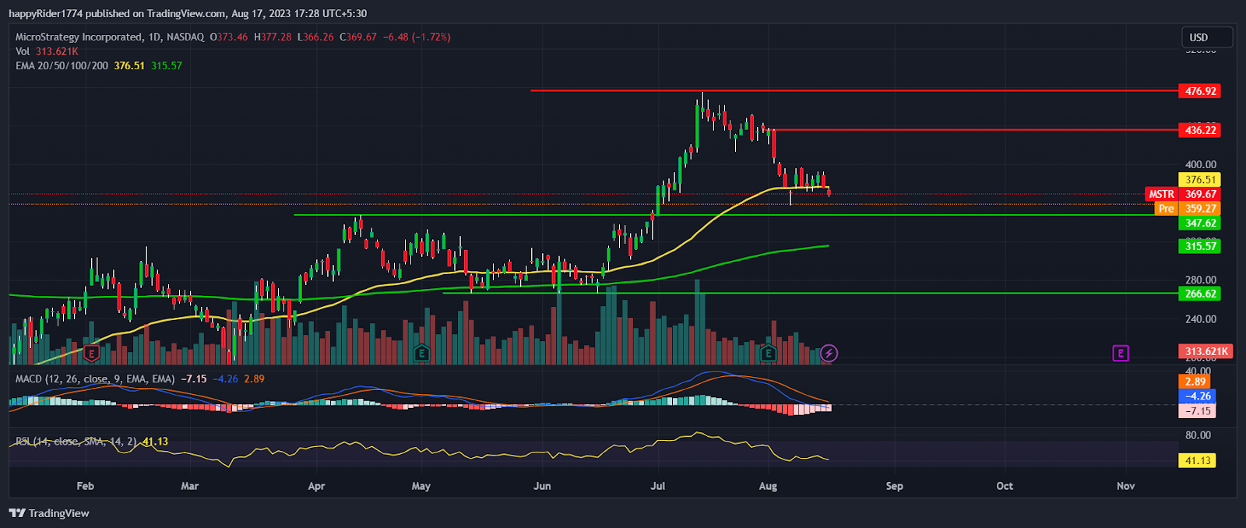Click the published-by happyRider1774 header text
Viewport: 1246px width, 528px height.
[x=188, y=13]
